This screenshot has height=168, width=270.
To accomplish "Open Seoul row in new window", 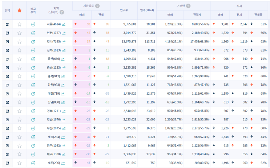I will click(x=7, y=24).
